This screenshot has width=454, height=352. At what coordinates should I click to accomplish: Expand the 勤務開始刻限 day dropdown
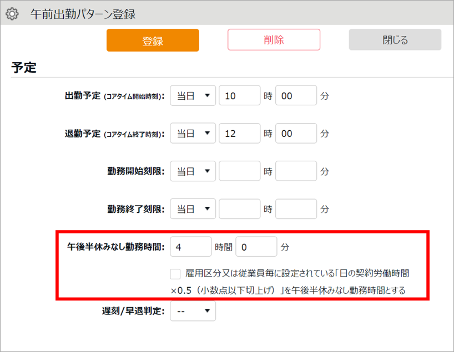193,171
